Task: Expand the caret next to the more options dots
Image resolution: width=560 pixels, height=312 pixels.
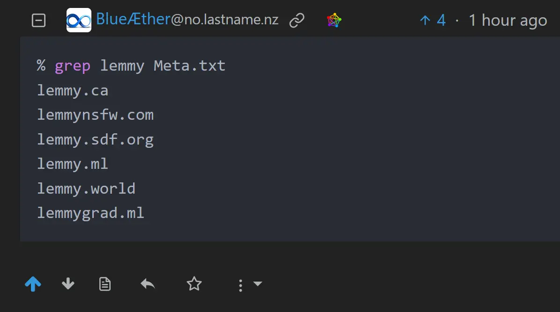Action: (x=257, y=284)
